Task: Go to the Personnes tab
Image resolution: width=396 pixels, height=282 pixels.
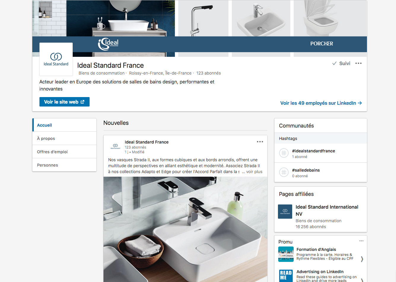Action: (64, 165)
